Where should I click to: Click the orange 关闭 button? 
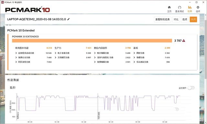193,19
